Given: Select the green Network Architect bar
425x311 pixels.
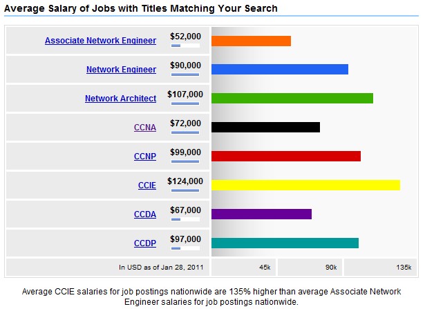Looking at the screenshot, I should (292, 98).
